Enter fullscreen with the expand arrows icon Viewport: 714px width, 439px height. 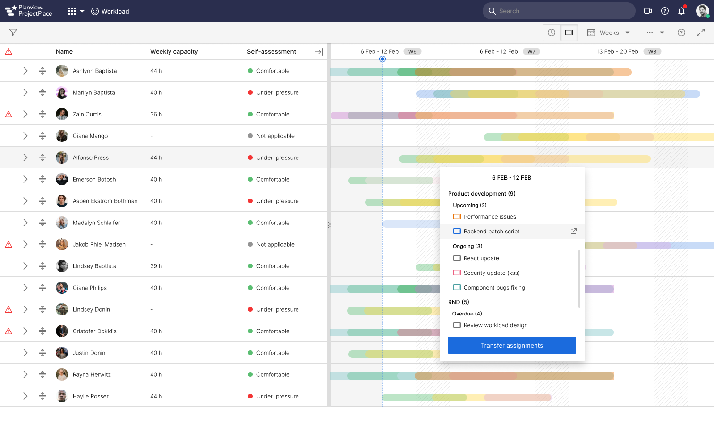coord(701,33)
